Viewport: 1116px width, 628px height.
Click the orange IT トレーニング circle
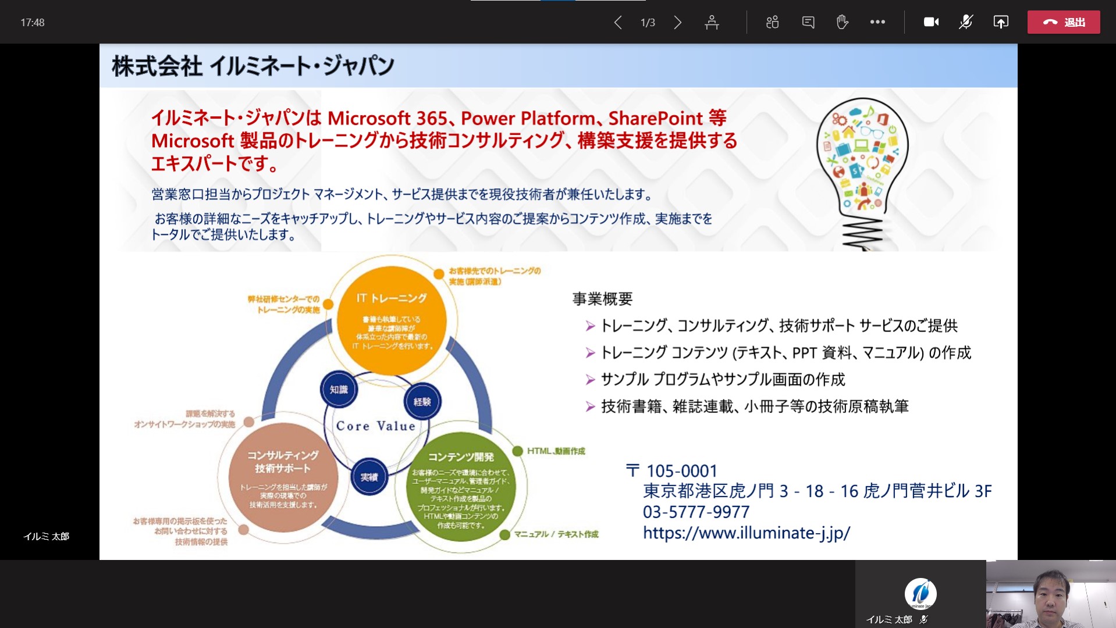(x=392, y=321)
